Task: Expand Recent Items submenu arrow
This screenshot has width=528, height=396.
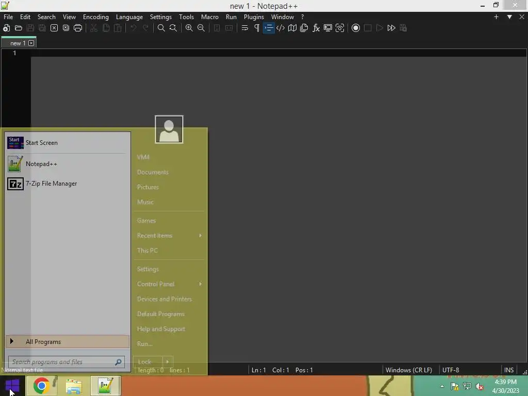Action: (201, 235)
